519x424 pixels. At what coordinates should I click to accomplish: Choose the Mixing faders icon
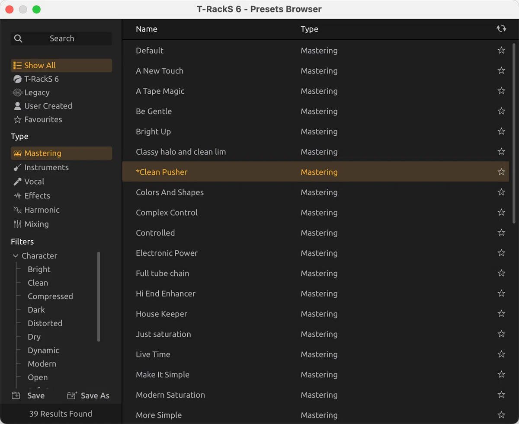click(x=17, y=224)
